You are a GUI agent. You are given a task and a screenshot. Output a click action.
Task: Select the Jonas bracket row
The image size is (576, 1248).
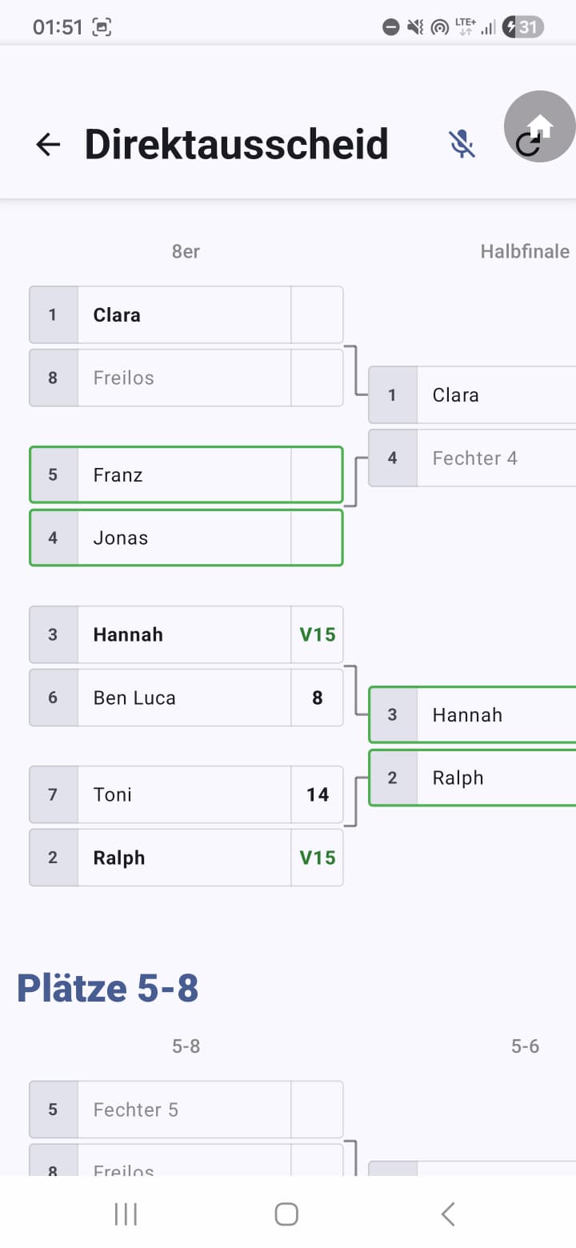pos(186,538)
